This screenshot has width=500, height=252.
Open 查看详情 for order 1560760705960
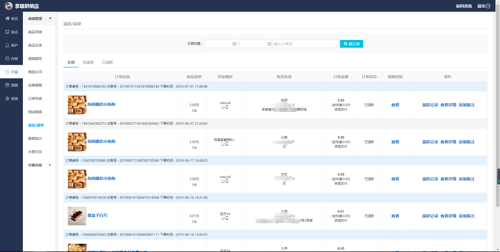coord(448,179)
